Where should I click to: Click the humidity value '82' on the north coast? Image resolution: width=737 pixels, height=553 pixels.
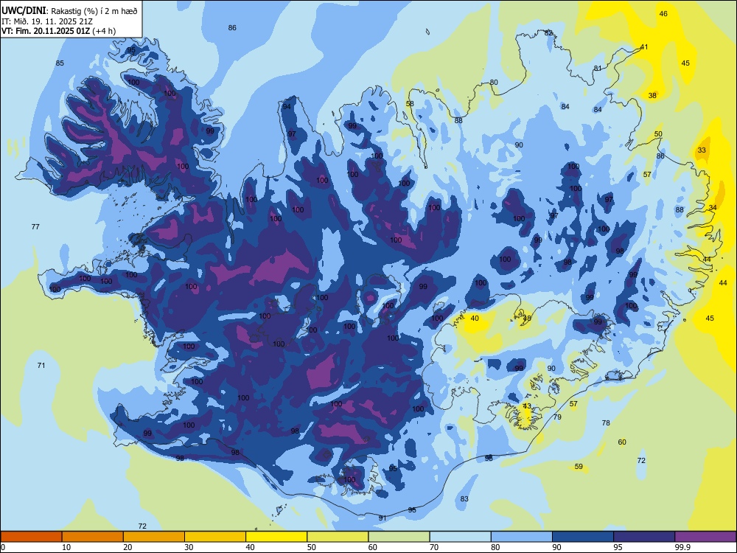(548, 33)
